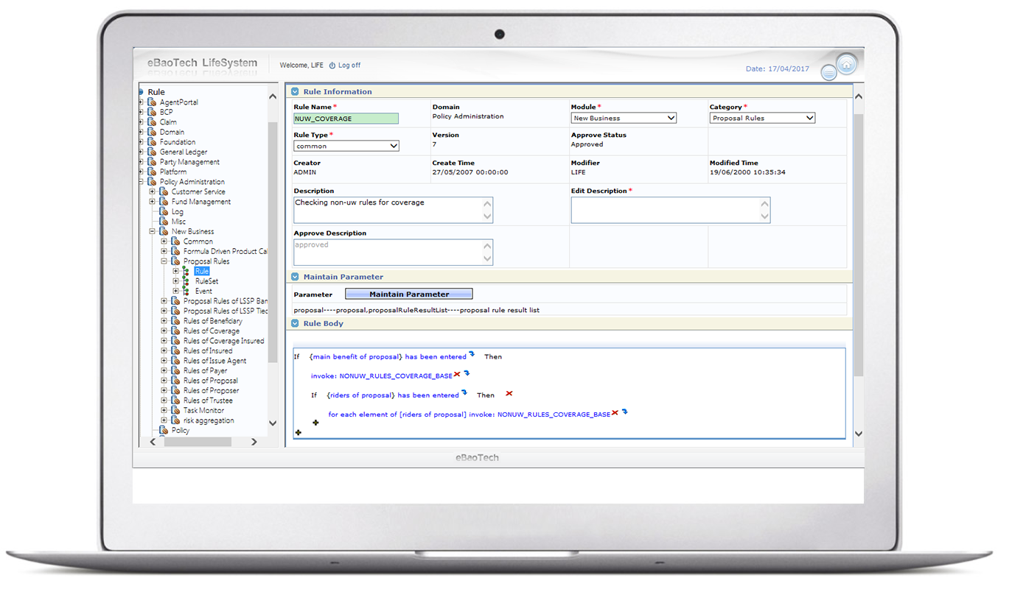Click the Description text area

(x=394, y=210)
